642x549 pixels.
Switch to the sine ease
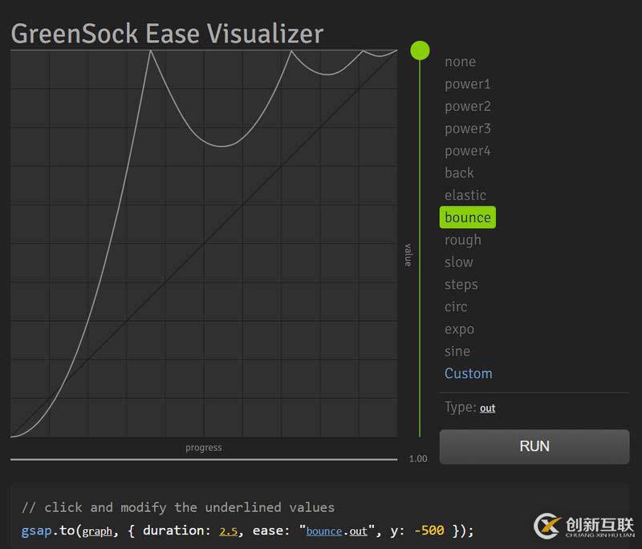pos(457,352)
